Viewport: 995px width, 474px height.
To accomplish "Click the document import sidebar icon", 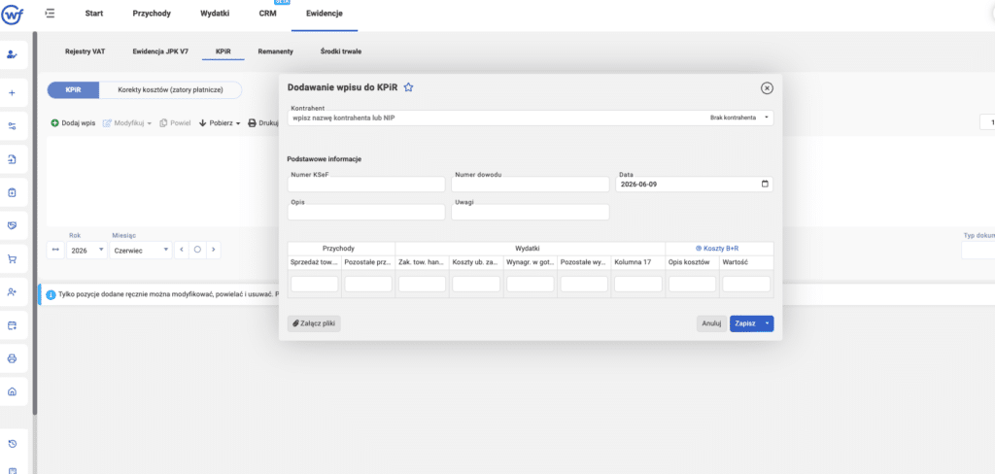I will click(12, 158).
